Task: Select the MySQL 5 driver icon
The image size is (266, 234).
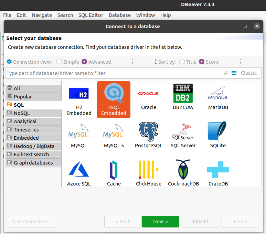Action: tap(114, 136)
